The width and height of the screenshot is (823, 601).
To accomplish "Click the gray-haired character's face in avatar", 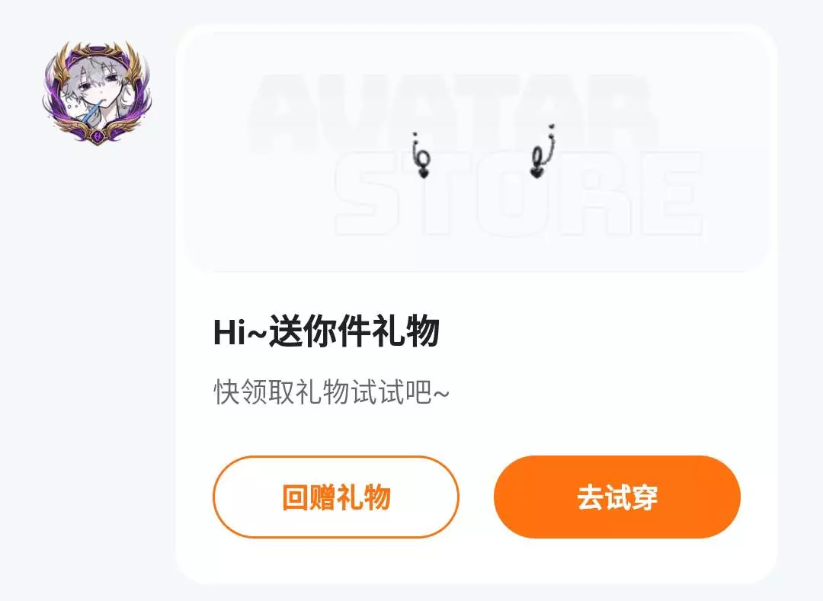I will point(100,87).
